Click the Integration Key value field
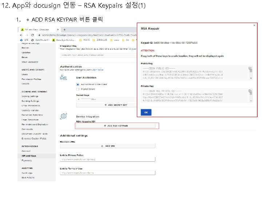The height and width of the screenshot is (197, 262). (x=99, y=55)
